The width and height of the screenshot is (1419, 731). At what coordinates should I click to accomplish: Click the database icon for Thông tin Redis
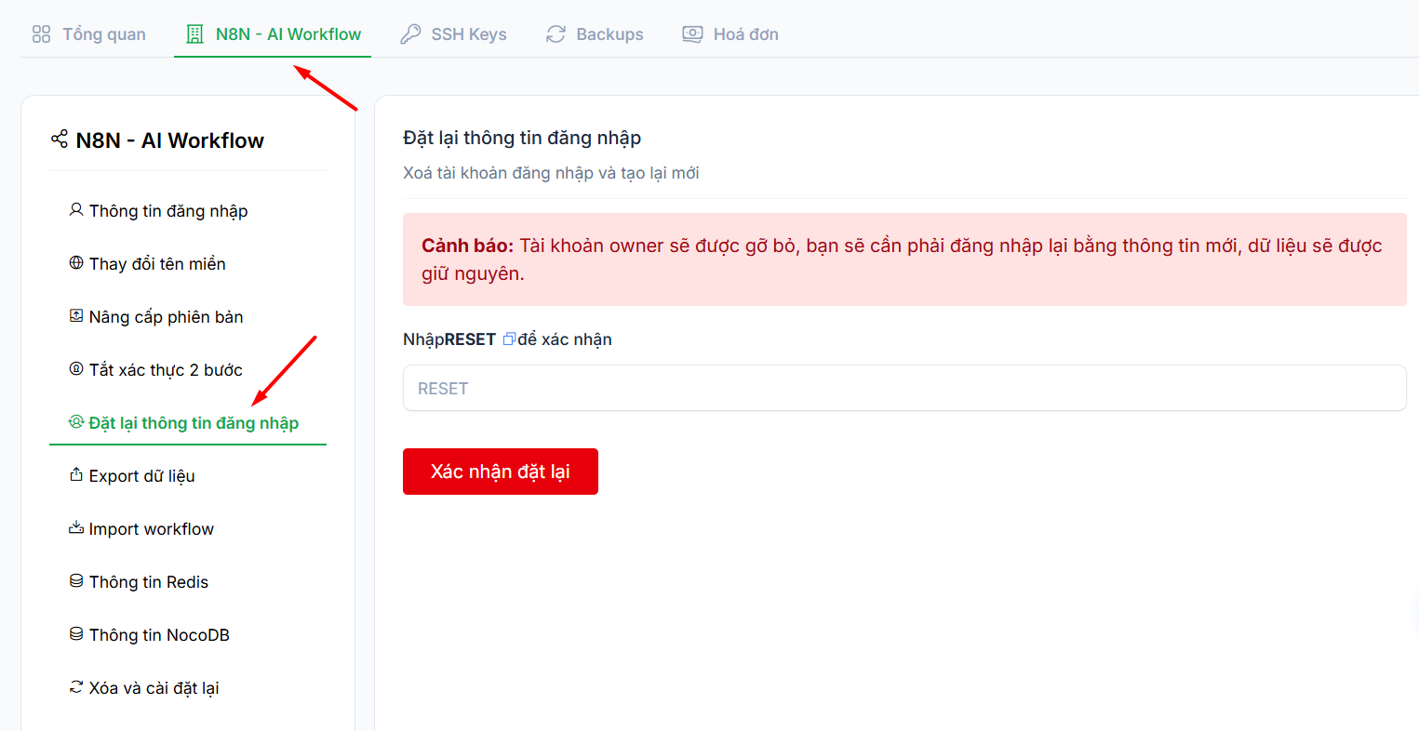76,581
